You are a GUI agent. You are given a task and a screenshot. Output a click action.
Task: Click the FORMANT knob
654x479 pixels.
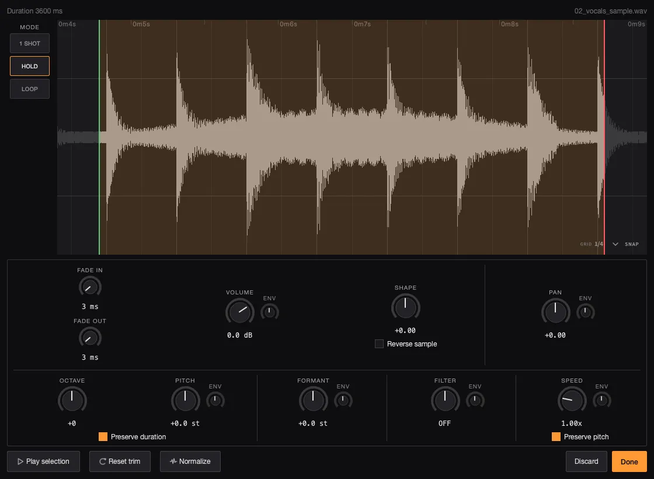pos(313,400)
